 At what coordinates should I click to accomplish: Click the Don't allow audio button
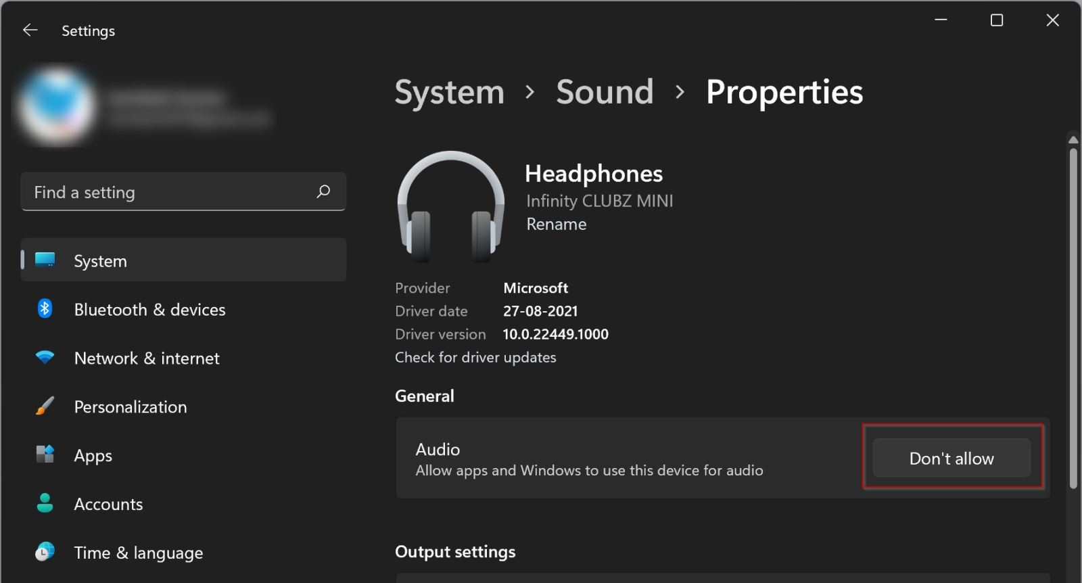pos(951,458)
